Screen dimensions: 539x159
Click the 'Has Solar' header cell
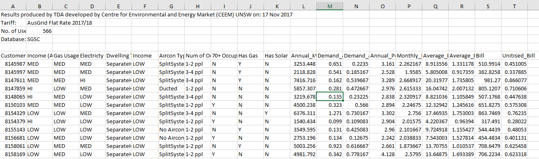click(x=277, y=56)
